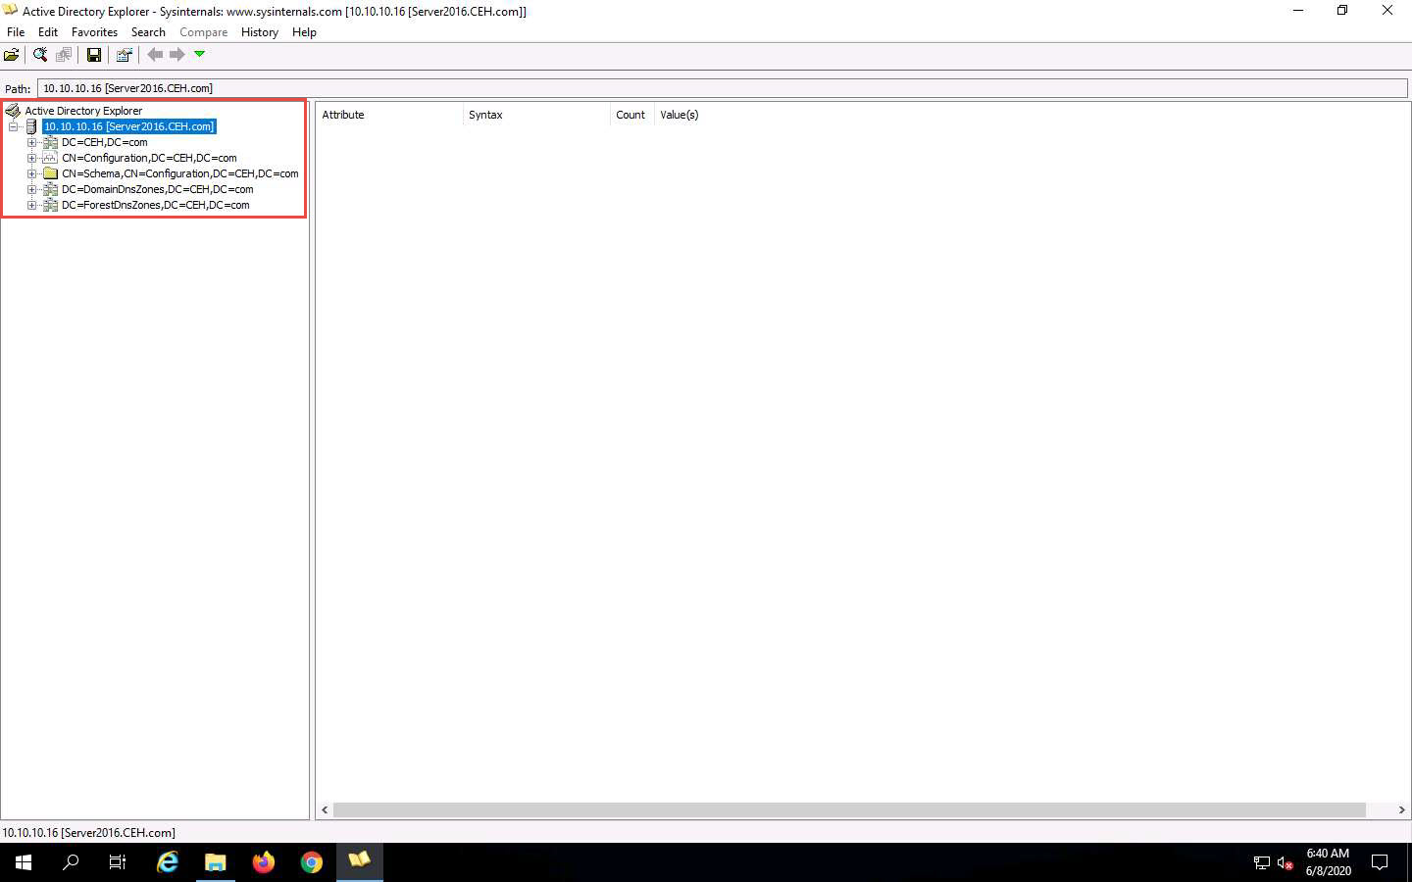The width and height of the screenshot is (1412, 882).
Task: Click the Back arrow in the toolbar
Action: (x=155, y=55)
